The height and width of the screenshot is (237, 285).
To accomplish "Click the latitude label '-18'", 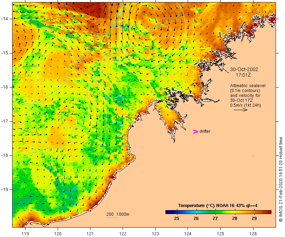I will pyautogui.click(x=4, y=155).
